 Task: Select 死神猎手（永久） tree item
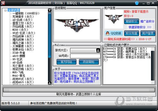click(x=23, y=17)
